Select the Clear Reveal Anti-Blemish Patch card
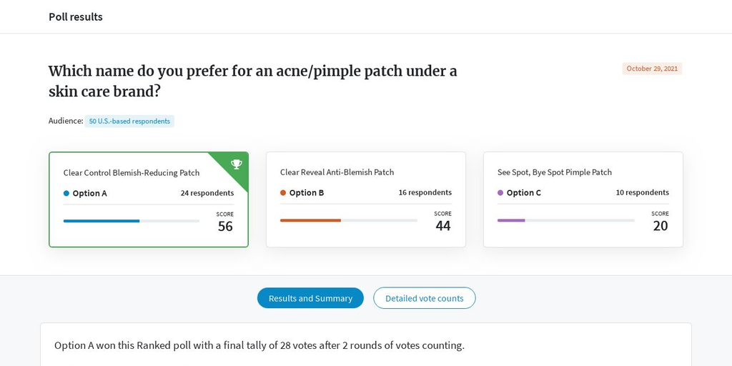Viewport: 732px width, 366px height. coord(366,199)
